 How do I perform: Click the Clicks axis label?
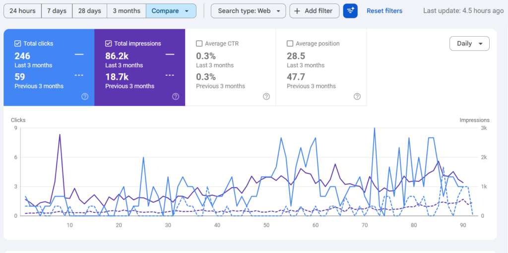pos(18,120)
